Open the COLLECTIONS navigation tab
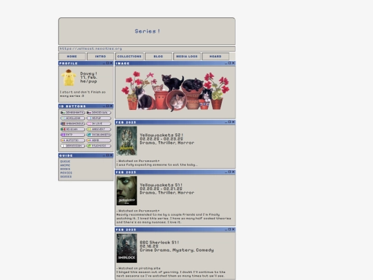 tap(129, 57)
